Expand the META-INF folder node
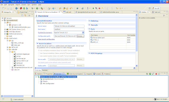Viewport: 169px width, 102px height. click(x=7, y=47)
